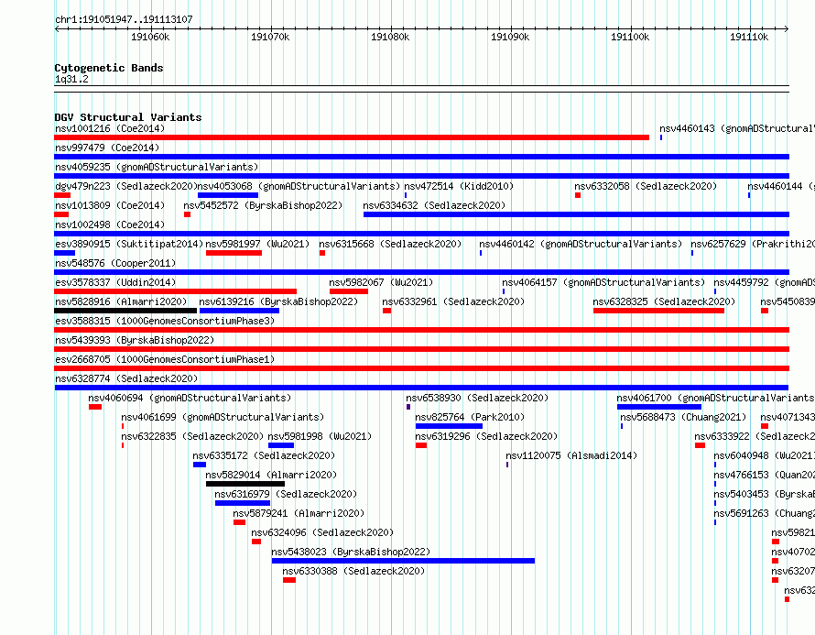Click nsv6322835 (Sedlazeck2020) label
The image size is (815, 635).
(x=192, y=436)
